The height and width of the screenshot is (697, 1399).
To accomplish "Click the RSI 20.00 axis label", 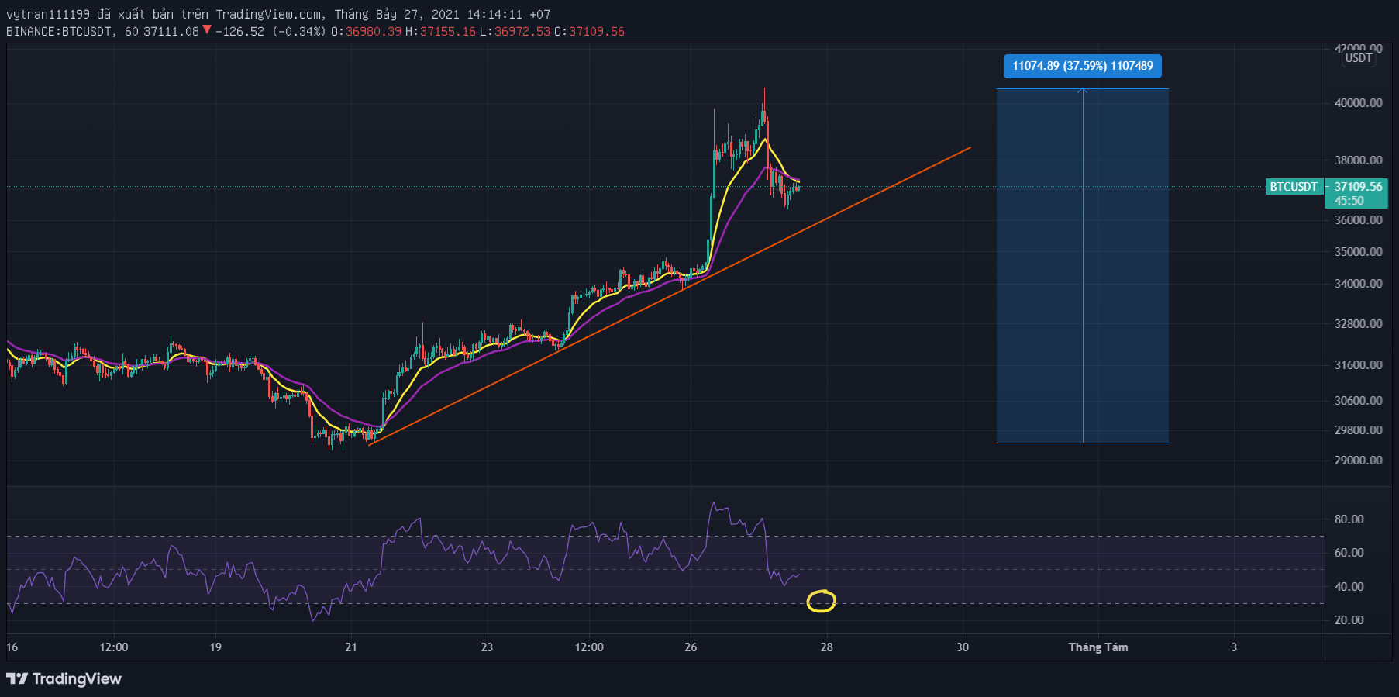I will 1349,620.
